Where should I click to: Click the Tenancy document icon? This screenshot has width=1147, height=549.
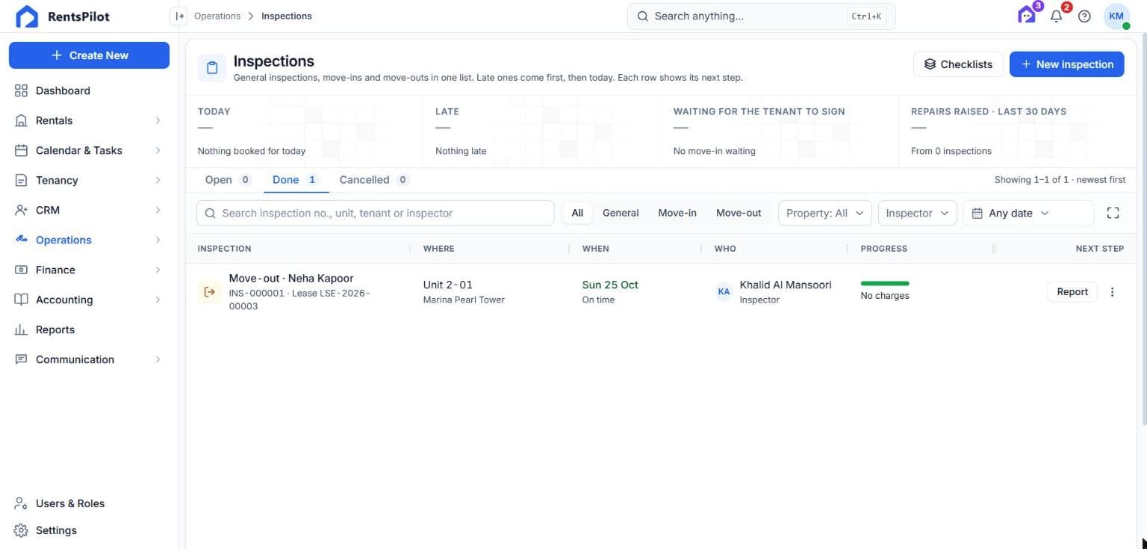21,180
